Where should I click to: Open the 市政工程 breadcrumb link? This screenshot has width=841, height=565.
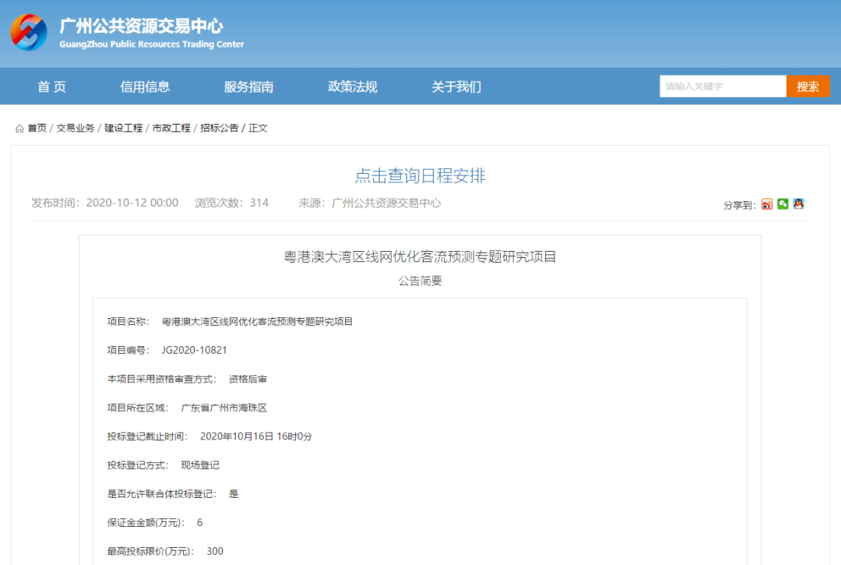point(171,129)
